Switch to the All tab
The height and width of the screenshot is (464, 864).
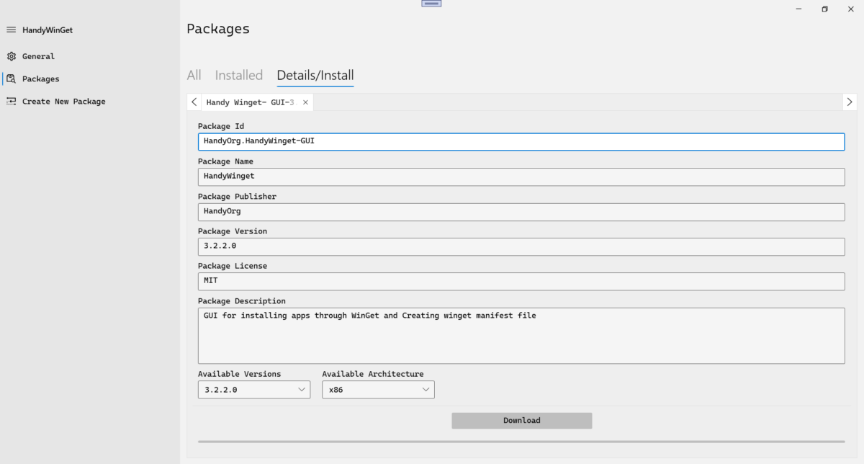194,75
